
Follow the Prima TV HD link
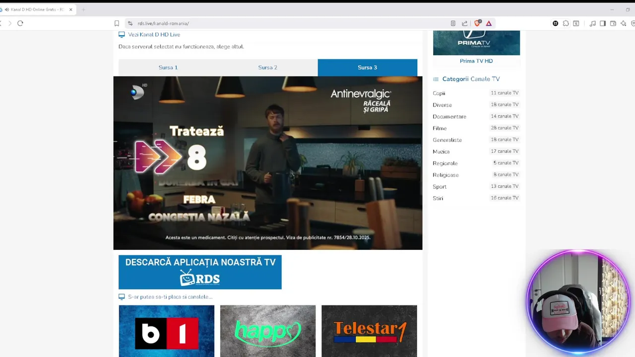tap(476, 61)
